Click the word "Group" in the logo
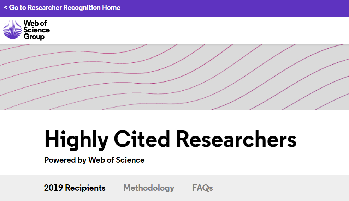The height and width of the screenshot is (201, 349). tap(34, 37)
